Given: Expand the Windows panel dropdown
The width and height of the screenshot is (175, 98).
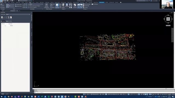Looking at the screenshot, I should 85,9.
